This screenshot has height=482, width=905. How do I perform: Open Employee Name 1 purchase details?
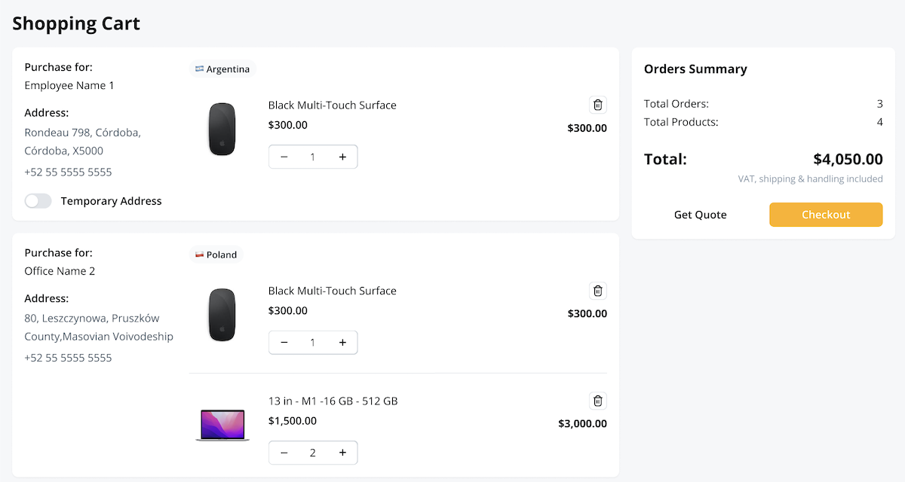(69, 85)
